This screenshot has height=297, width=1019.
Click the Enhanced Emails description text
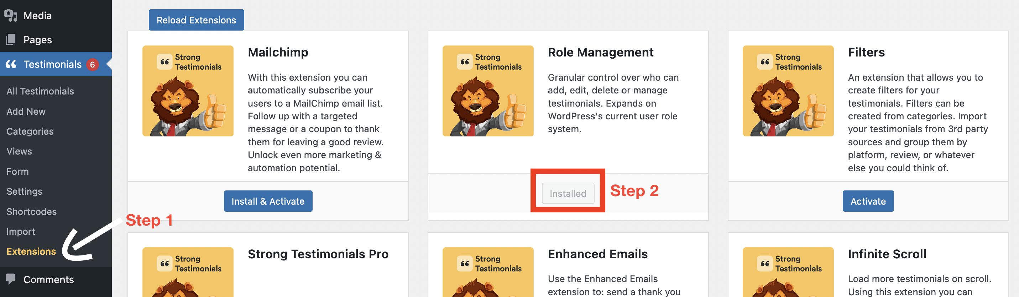pyautogui.click(x=614, y=285)
